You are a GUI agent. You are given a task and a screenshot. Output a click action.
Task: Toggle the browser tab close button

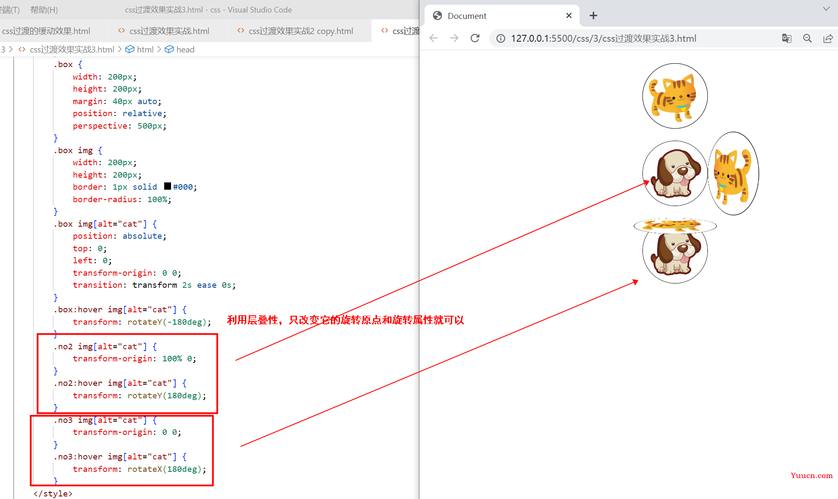pyautogui.click(x=569, y=16)
